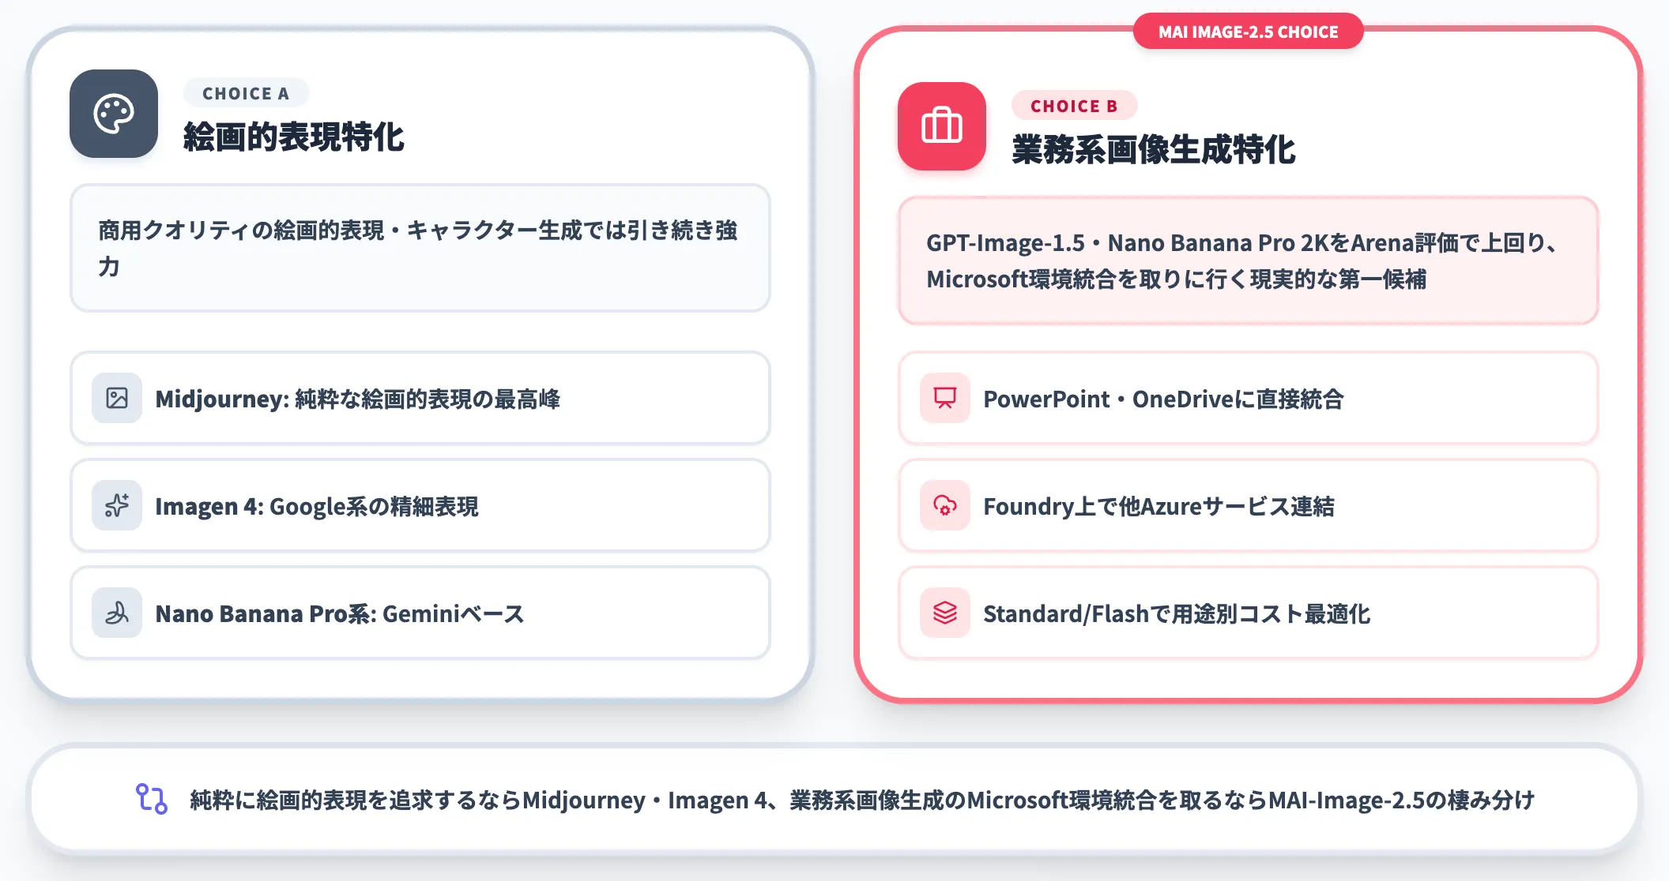This screenshot has width=1669, height=881.
Task: Click the 業務系画像生成特化 heading
Action: 1154,149
